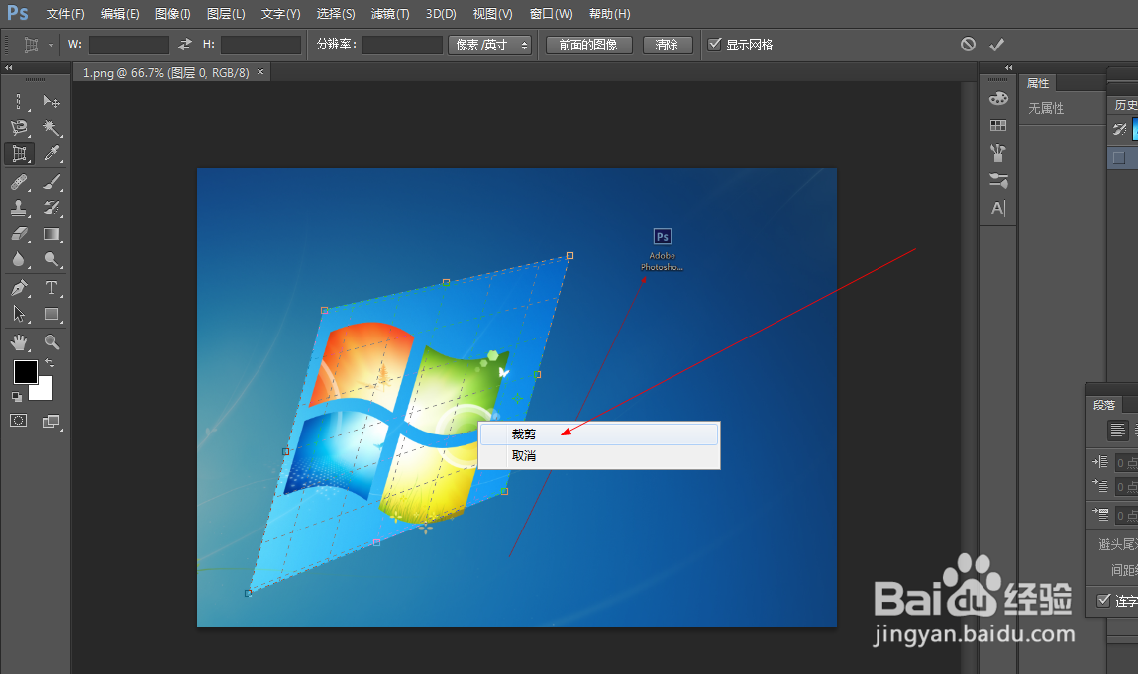The width and height of the screenshot is (1138, 674).
Task: Switch to the 1.png document tab
Action: (x=165, y=72)
